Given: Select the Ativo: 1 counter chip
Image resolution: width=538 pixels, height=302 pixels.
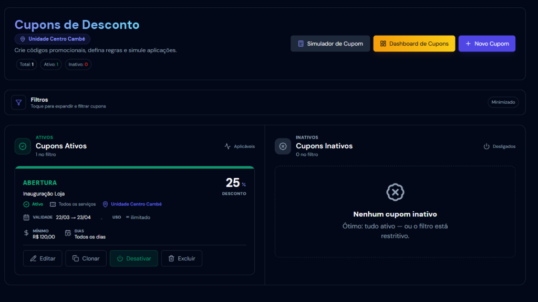Looking at the screenshot, I should click(x=50, y=64).
